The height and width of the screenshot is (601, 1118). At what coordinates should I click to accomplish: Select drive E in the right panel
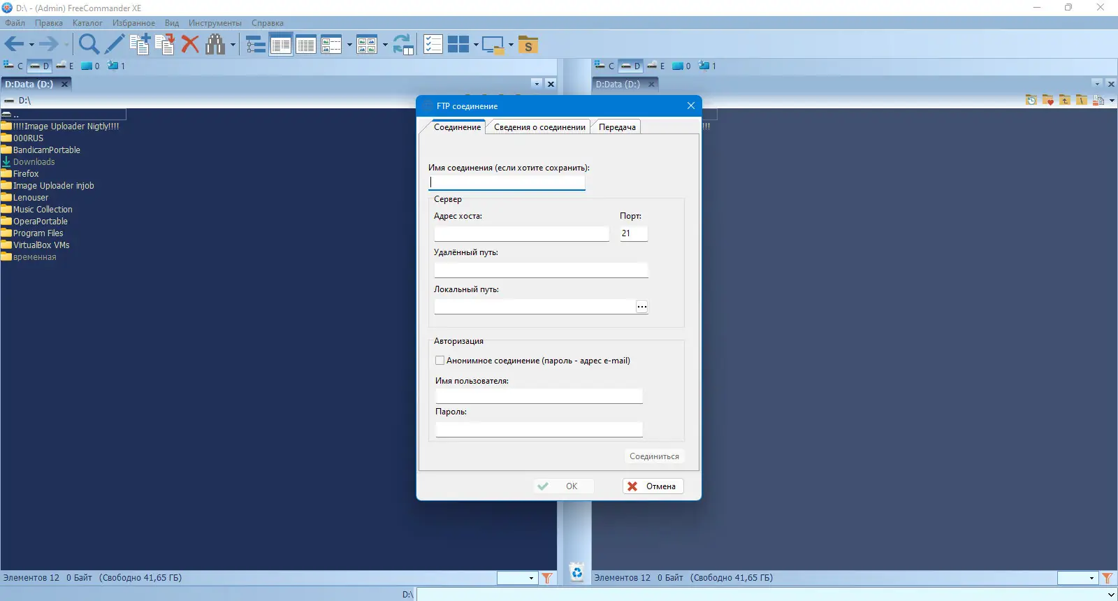click(x=656, y=66)
